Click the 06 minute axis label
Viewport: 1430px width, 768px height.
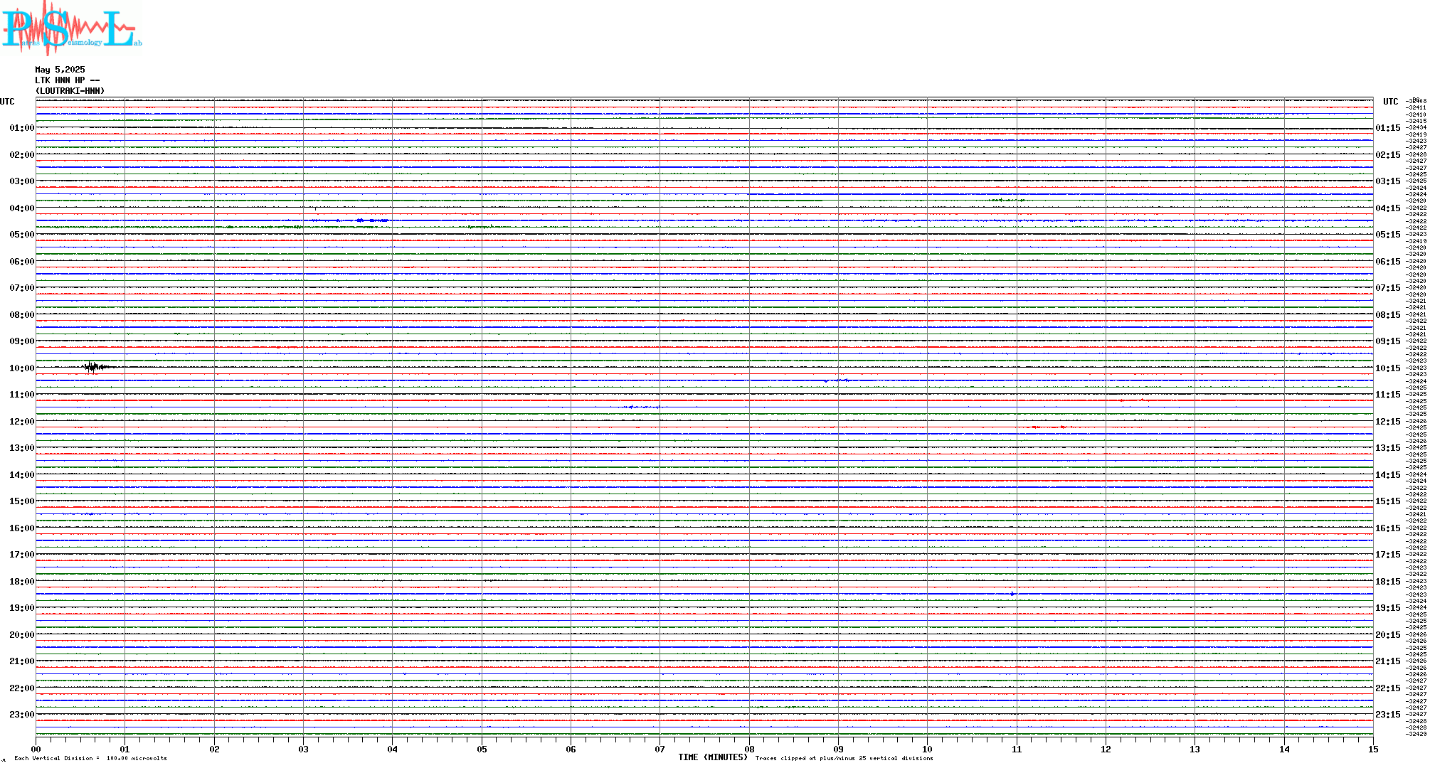571,749
